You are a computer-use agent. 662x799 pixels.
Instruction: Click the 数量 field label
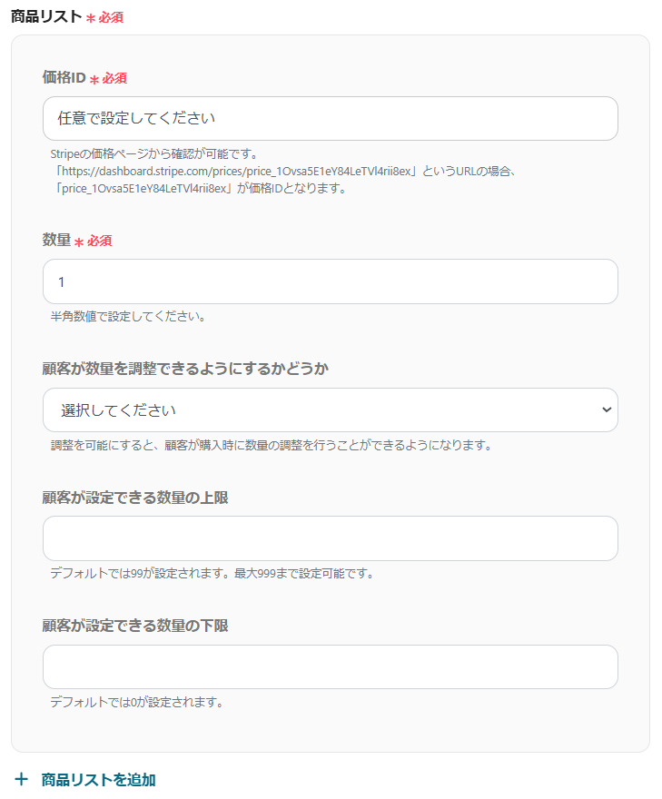coord(56,241)
